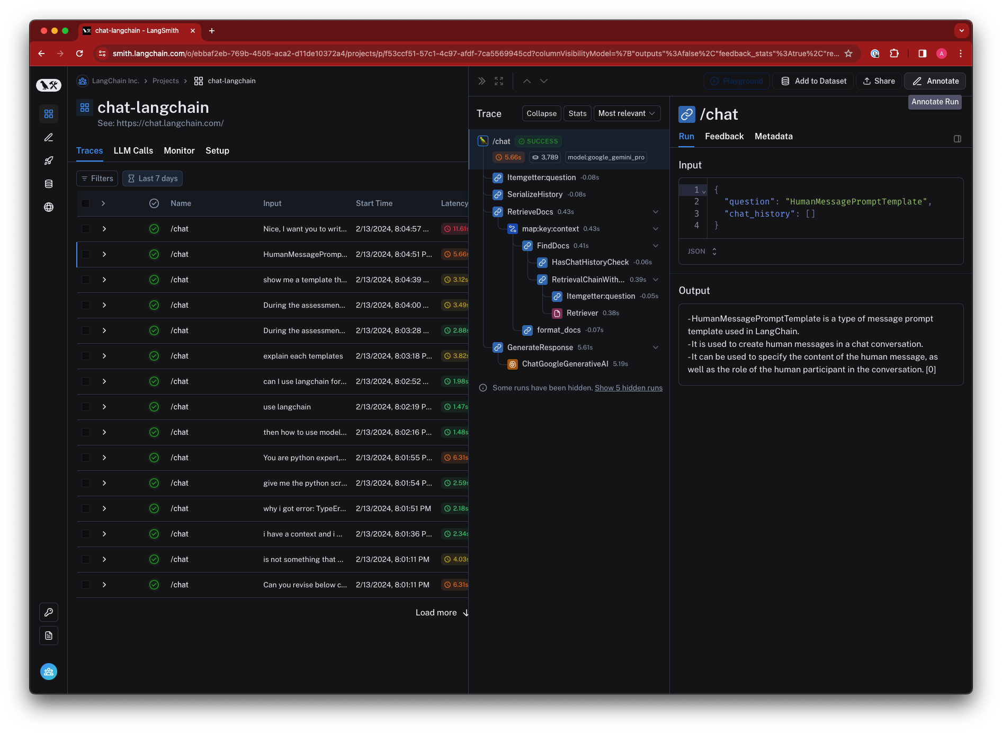Expand trace panel to fullscreen icon

(x=499, y=81)
